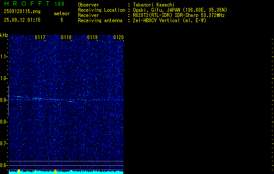Click the Receiving Location label
Image resolution: width=274 pixels, height=174 pixels.
coord(101,10)
